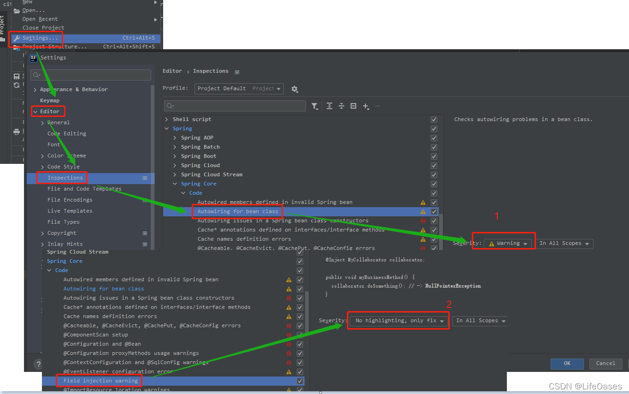
Task: Click the Print icon in main window
Action: pyautogui.click(x=17, y=132)
